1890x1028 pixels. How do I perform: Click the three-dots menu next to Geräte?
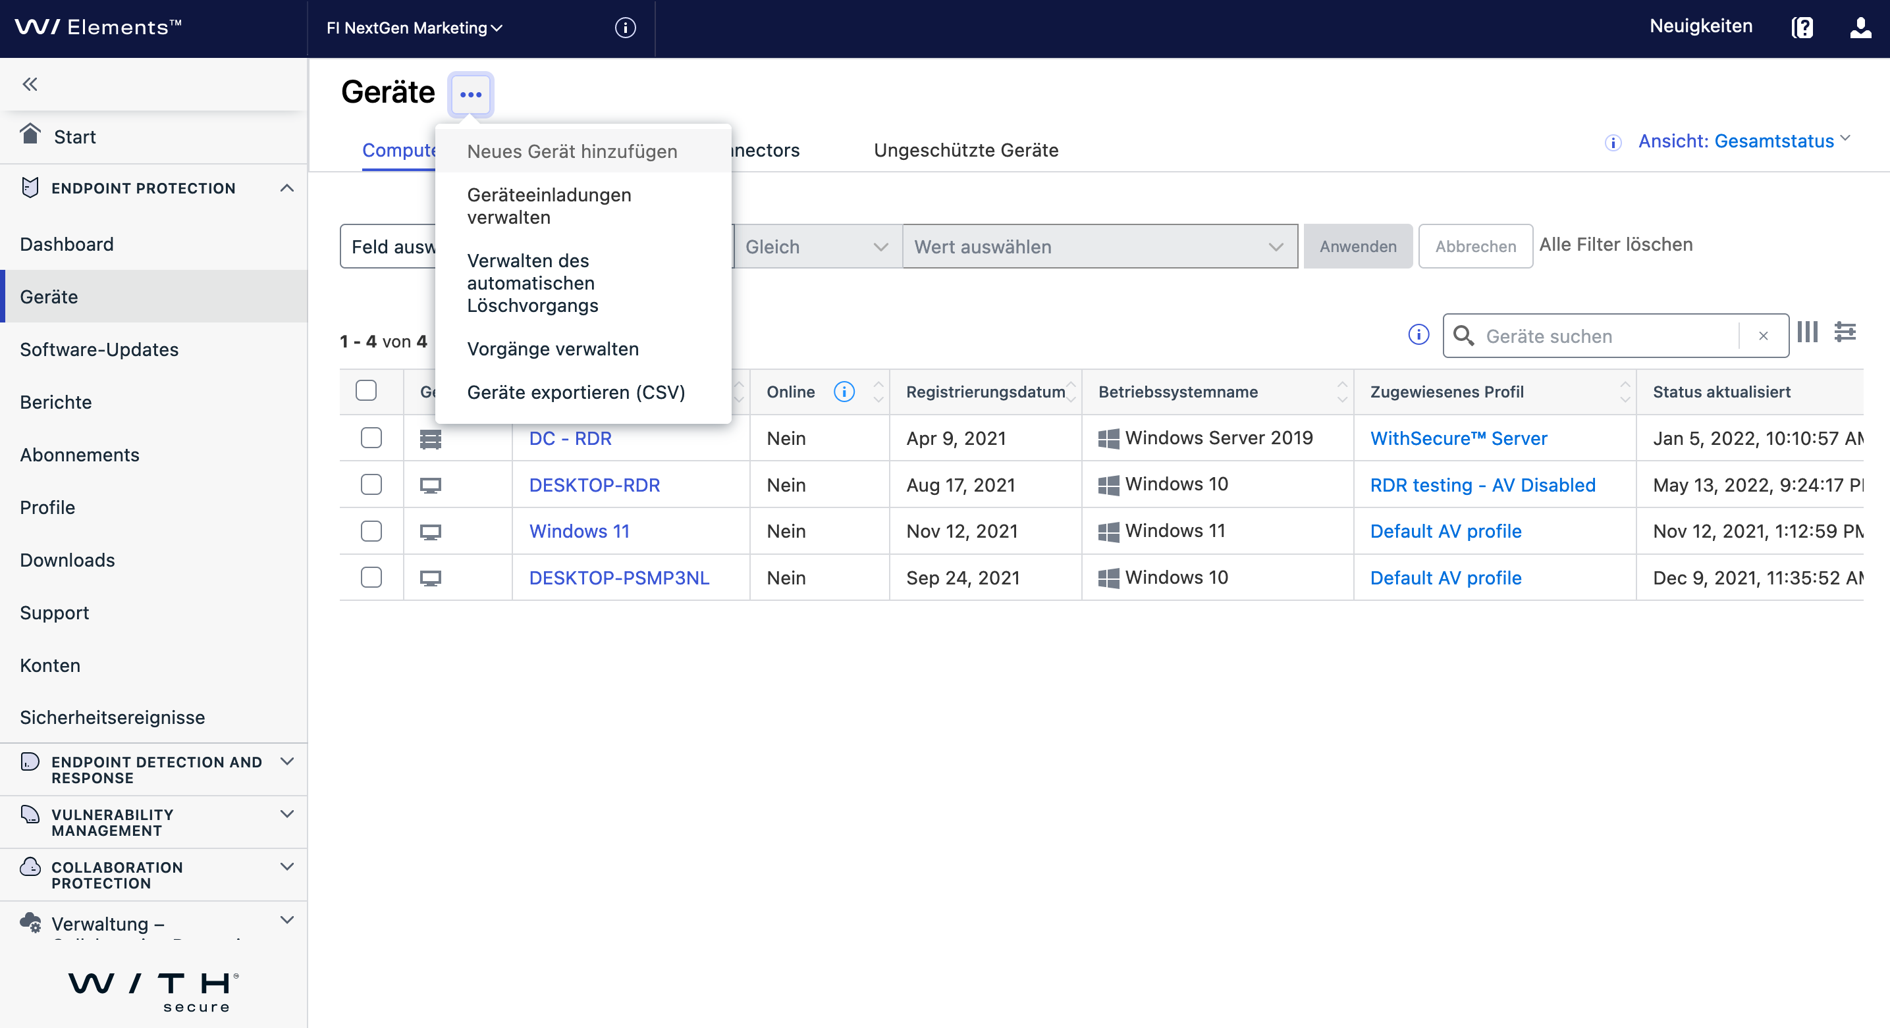point(470,95)
